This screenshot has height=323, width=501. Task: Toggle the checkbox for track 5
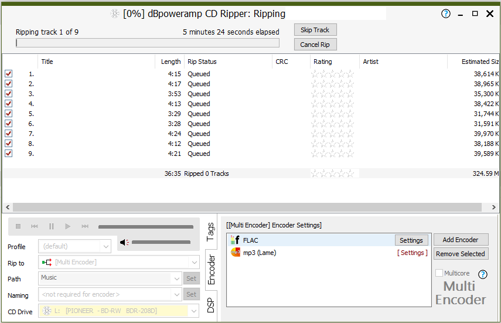point(9,114)
